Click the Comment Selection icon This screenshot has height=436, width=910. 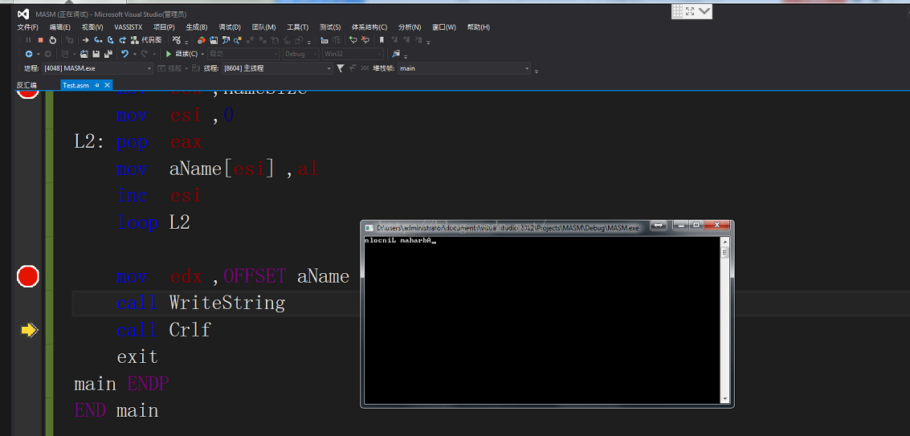click(x=353, y=40)
